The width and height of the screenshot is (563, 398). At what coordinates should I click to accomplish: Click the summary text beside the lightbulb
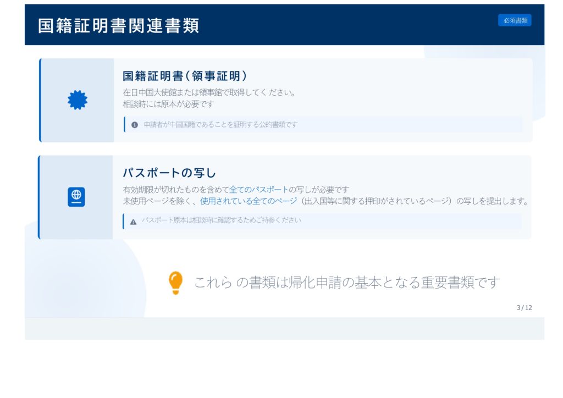347,283
